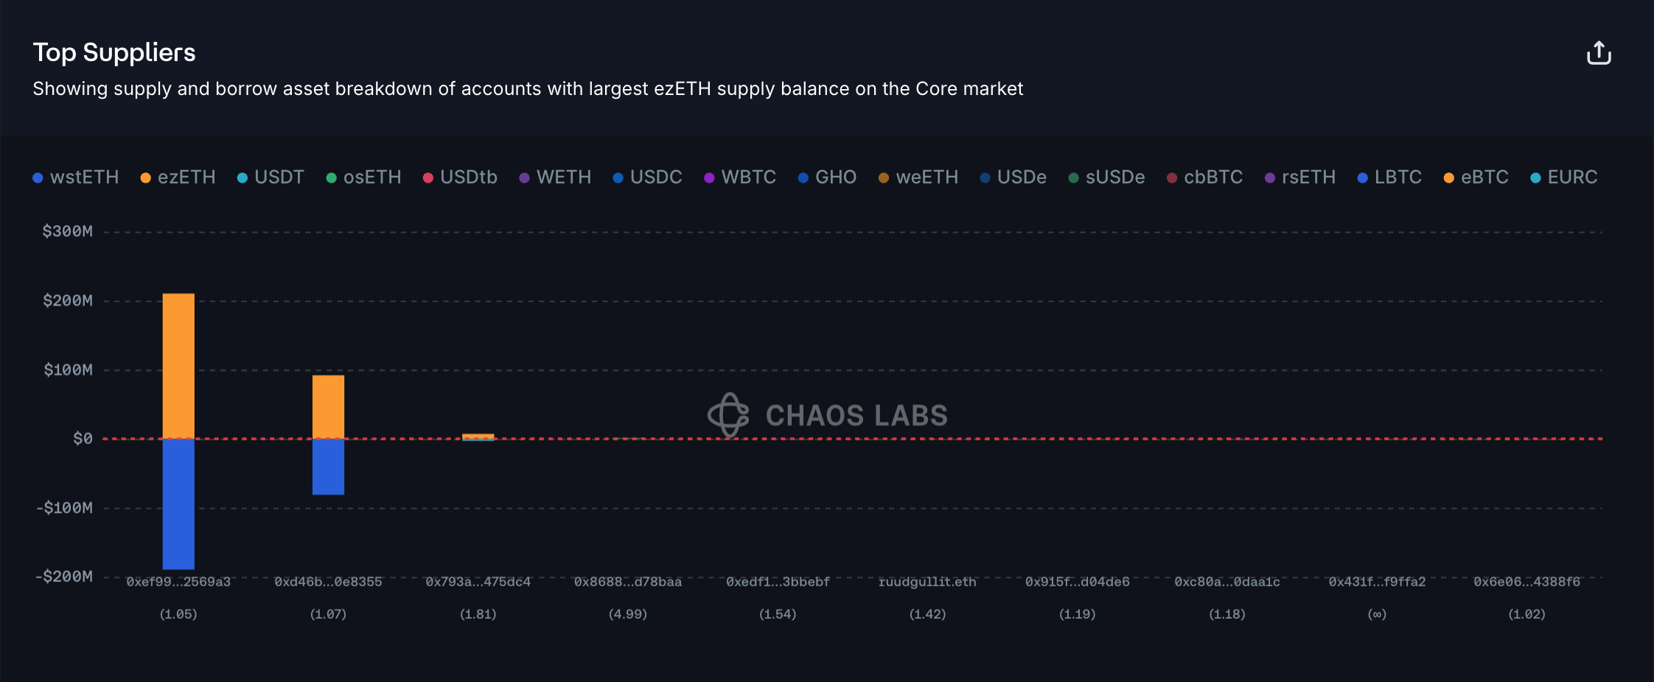Image resolution: width=1654 pixels, height=682 pixels.
Task: Toggle EURC legend entry
Action: pyautogui.click(x=1563, y=177)
